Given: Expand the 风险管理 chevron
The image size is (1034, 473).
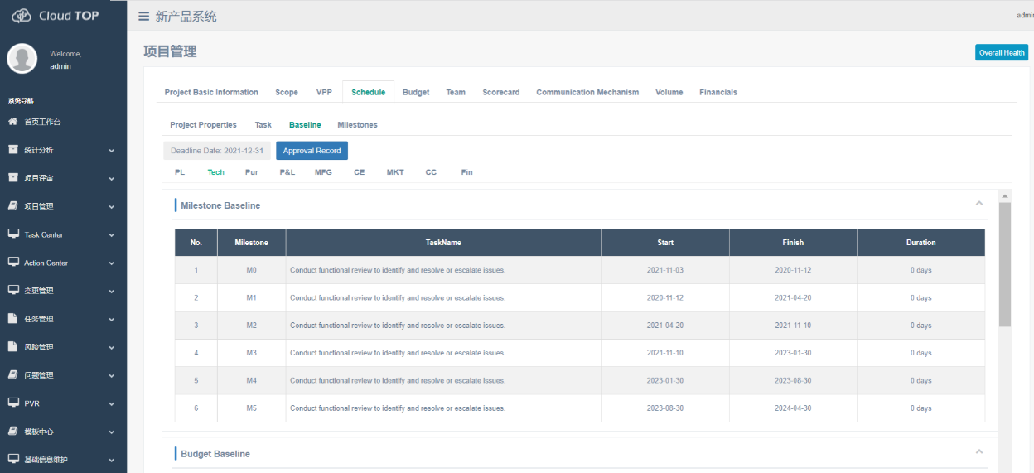Looking at the screenshot, I should pyautogui.click(x=112, y=348).
